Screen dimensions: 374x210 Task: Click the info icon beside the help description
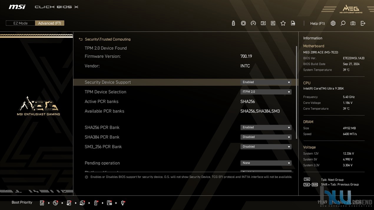(86, 177)
